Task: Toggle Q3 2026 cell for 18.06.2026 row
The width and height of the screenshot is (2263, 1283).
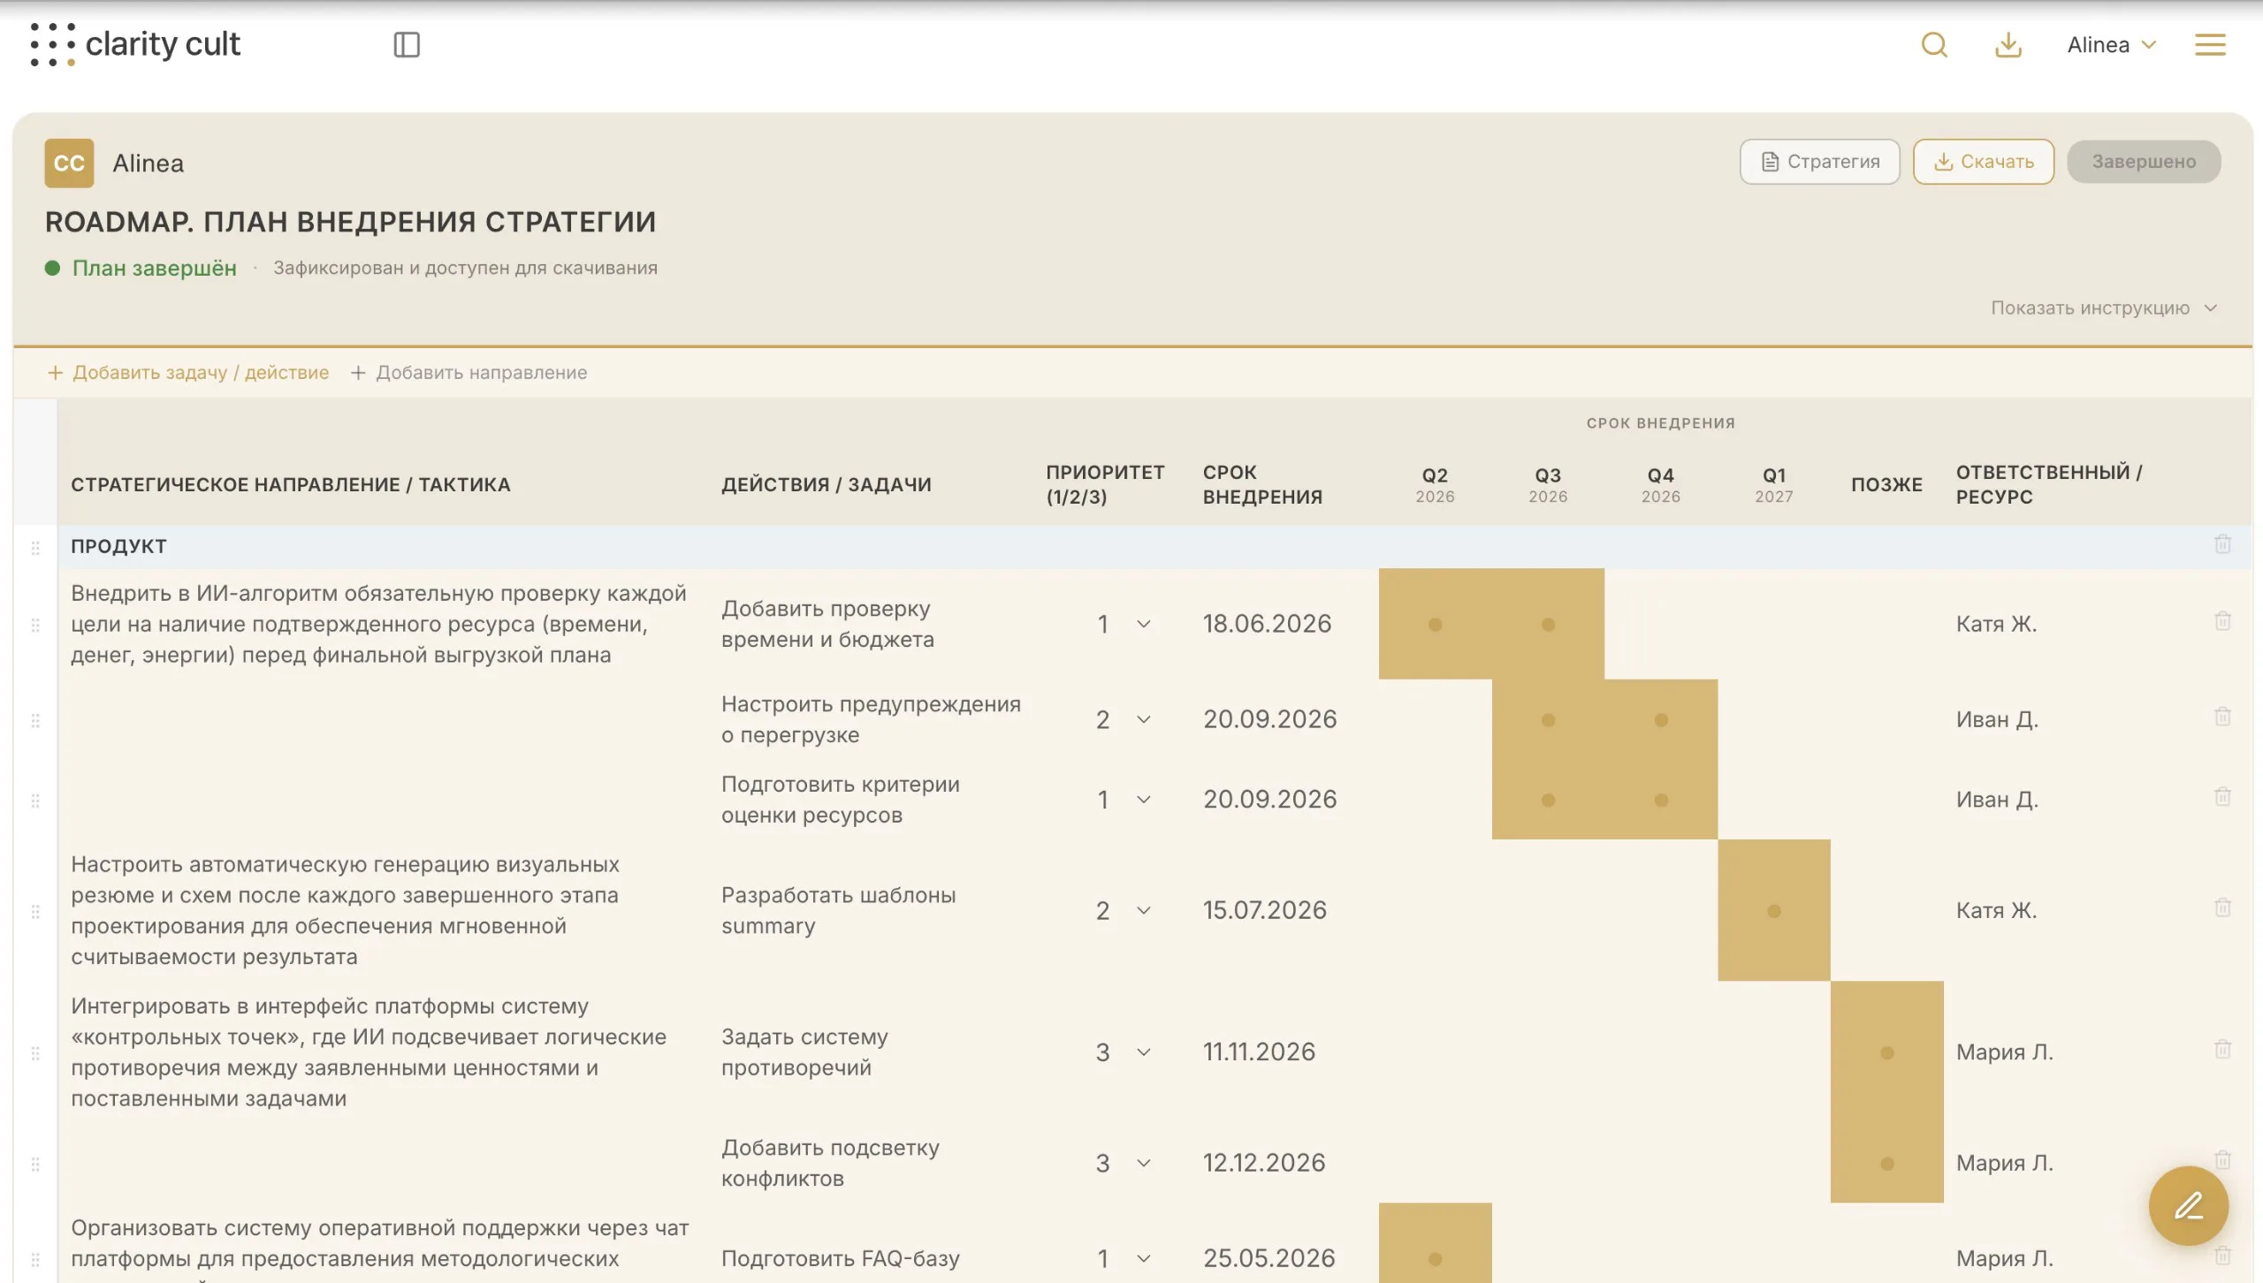Action: point(1548,625)
